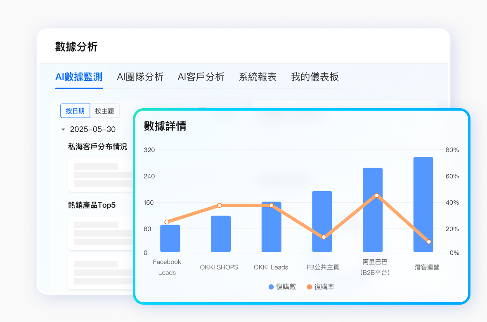The image size is (487, 322).
Task: Collapse the 2025-05-30 date group
Action: coord(63,129)
